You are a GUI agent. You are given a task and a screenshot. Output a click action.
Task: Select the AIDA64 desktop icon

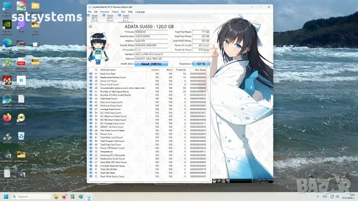coord(7,83)
